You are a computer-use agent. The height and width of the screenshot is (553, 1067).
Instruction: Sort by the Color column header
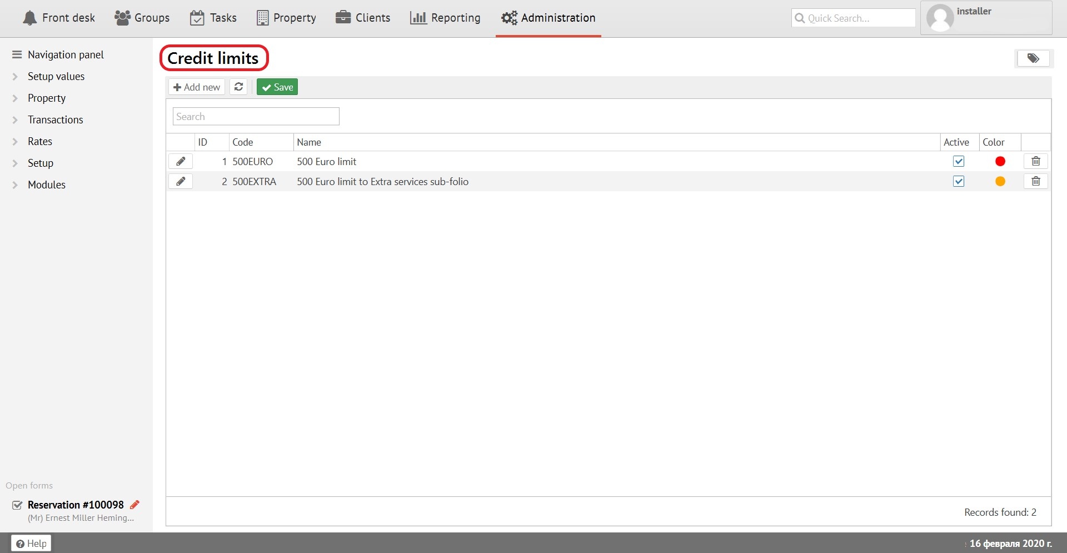coord(1000,142)
